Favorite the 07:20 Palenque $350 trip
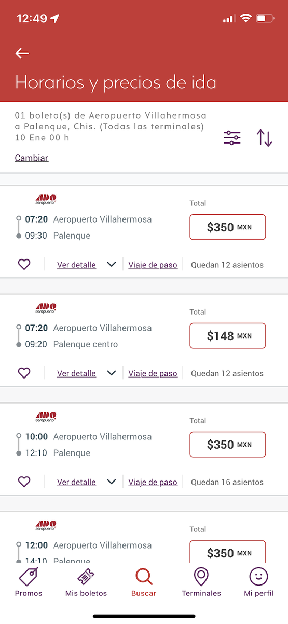This screenshot has height=624, width=288. point(24,265)
